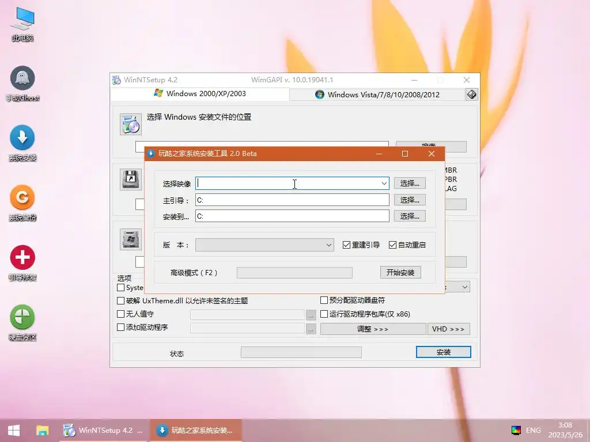Enable 运行驱动程序包库(仅 x86) checkbox
590x442 pixels.
[324, 314]
